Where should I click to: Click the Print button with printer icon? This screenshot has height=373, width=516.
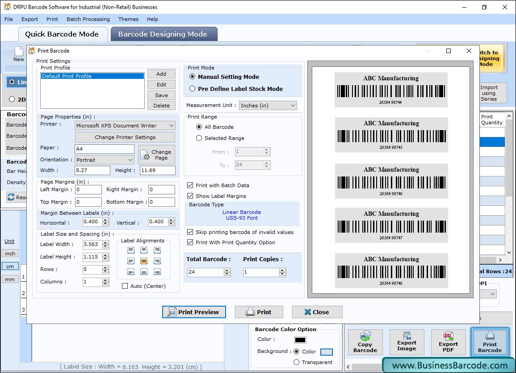(x=259, y=312)
